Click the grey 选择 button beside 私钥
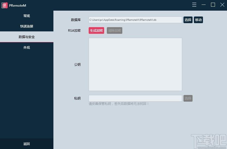This screenshot has height=149, width=227. [x=188, y=98]
